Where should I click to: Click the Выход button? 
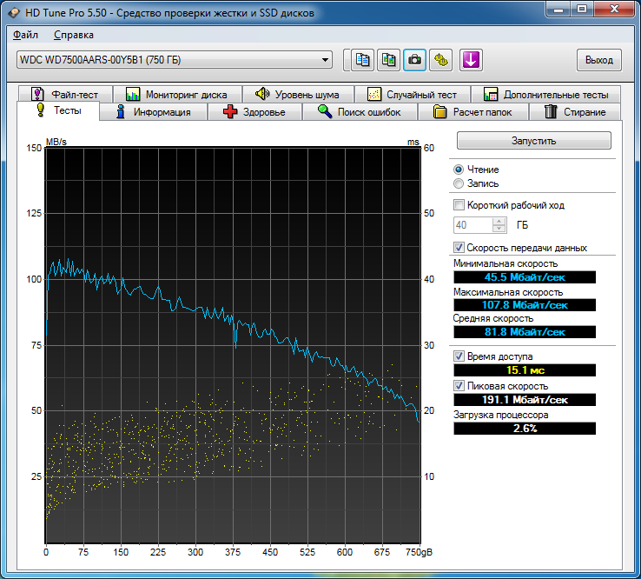pos(599,60)
